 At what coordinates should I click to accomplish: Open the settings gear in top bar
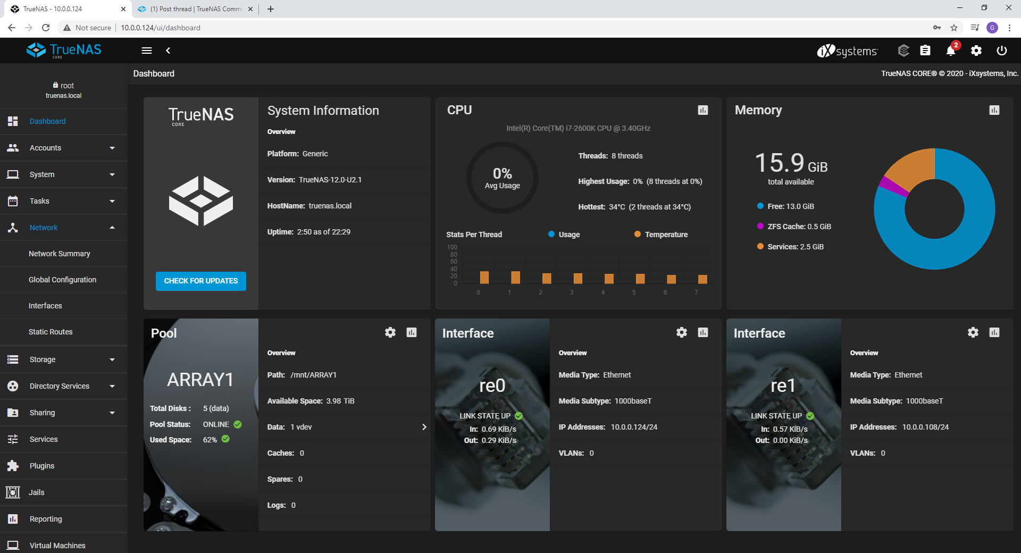click(976, 51)
